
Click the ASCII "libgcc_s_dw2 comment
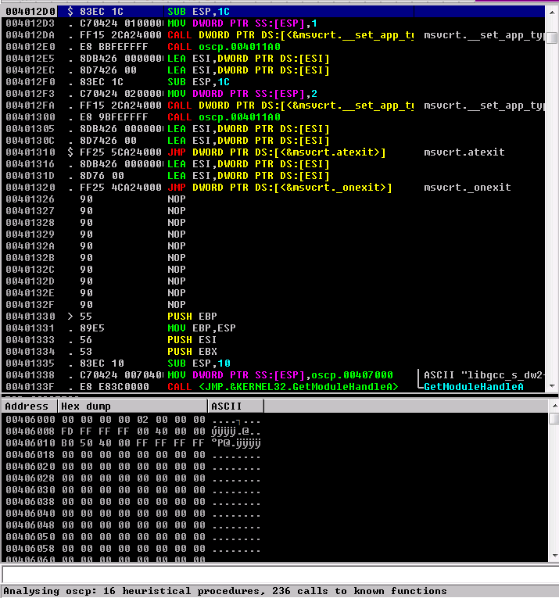(483, 375)
